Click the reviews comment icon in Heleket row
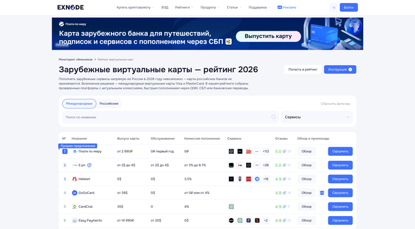The width and height of the screenshot is (415, 229). point(284,179)
